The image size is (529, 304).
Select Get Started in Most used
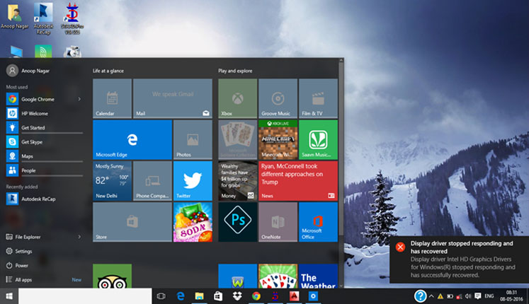point(44,127)
